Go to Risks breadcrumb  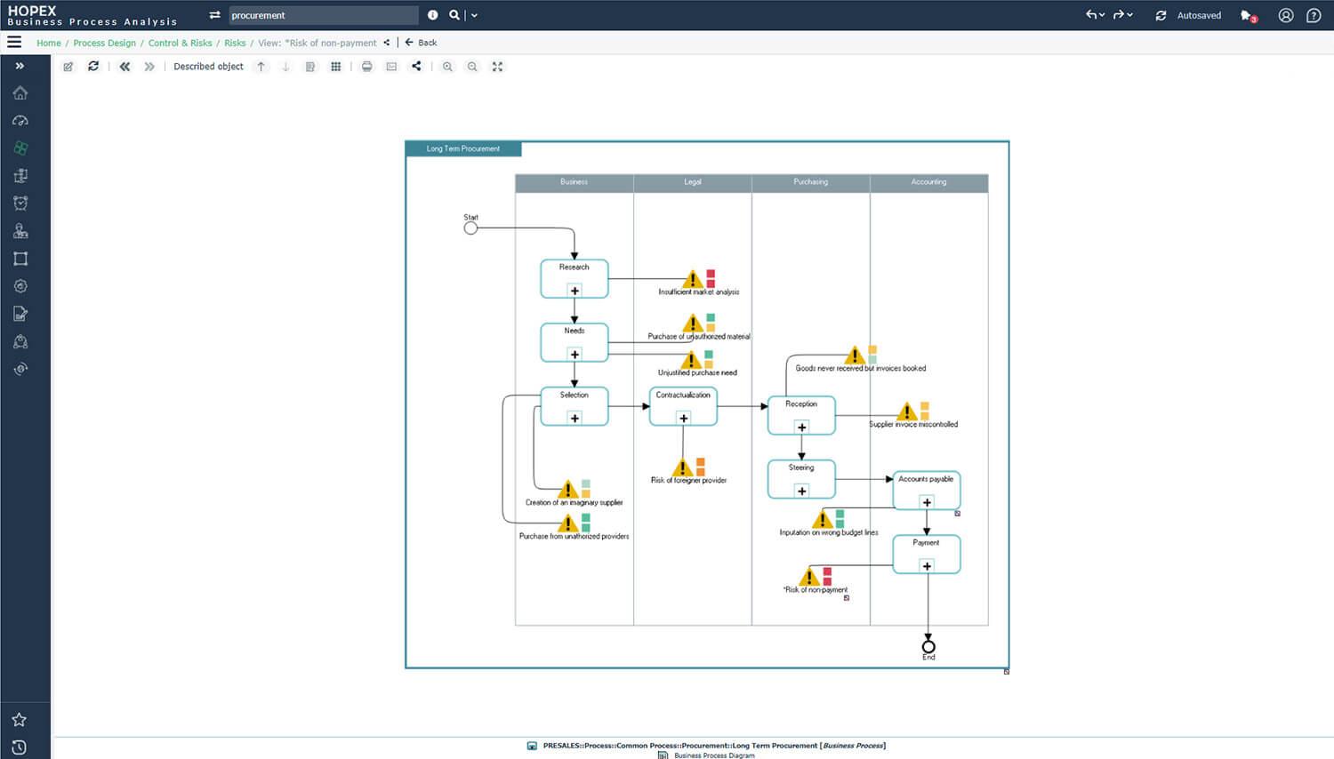click(x=235, y=43)
